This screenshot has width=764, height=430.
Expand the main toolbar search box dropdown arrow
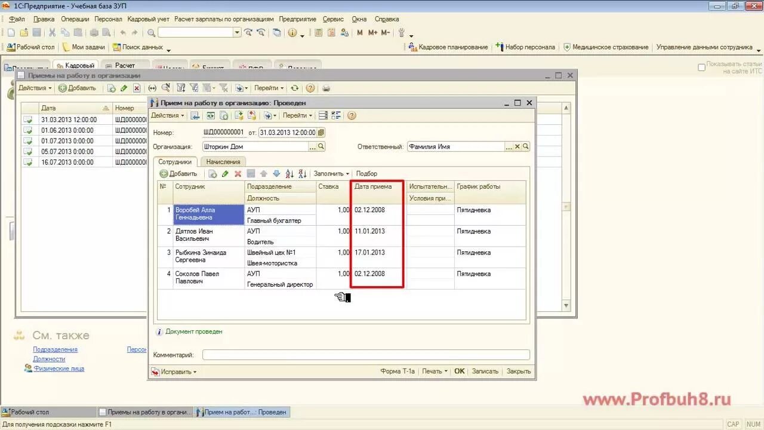(237, 33)
